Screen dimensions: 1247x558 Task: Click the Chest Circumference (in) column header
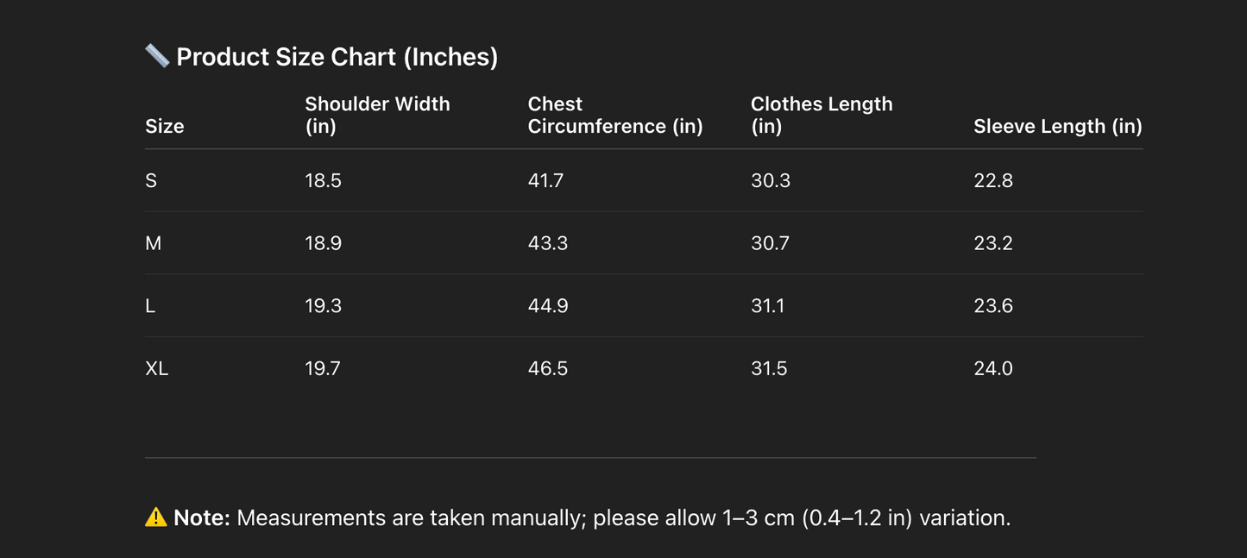click(x=615, y=115)
